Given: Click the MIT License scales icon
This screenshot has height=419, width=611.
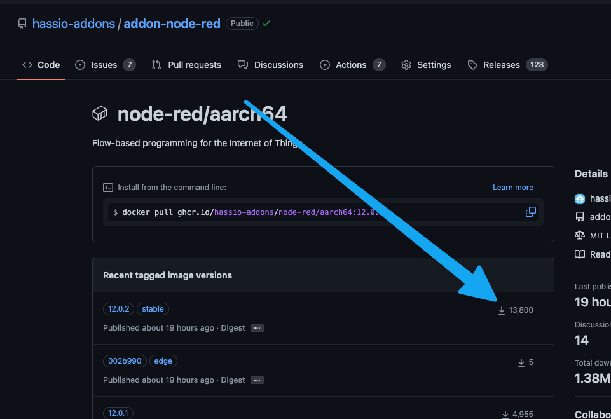Looking at the screenshot, I should point(579,235).
